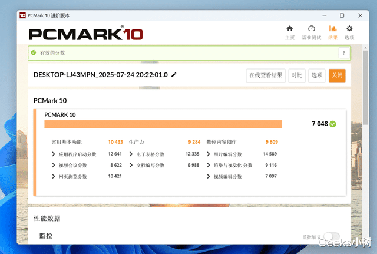The width and height of the screenshot is (377, 254).
Task: Click the 生产力 label
Action: (x=136, y=142)
